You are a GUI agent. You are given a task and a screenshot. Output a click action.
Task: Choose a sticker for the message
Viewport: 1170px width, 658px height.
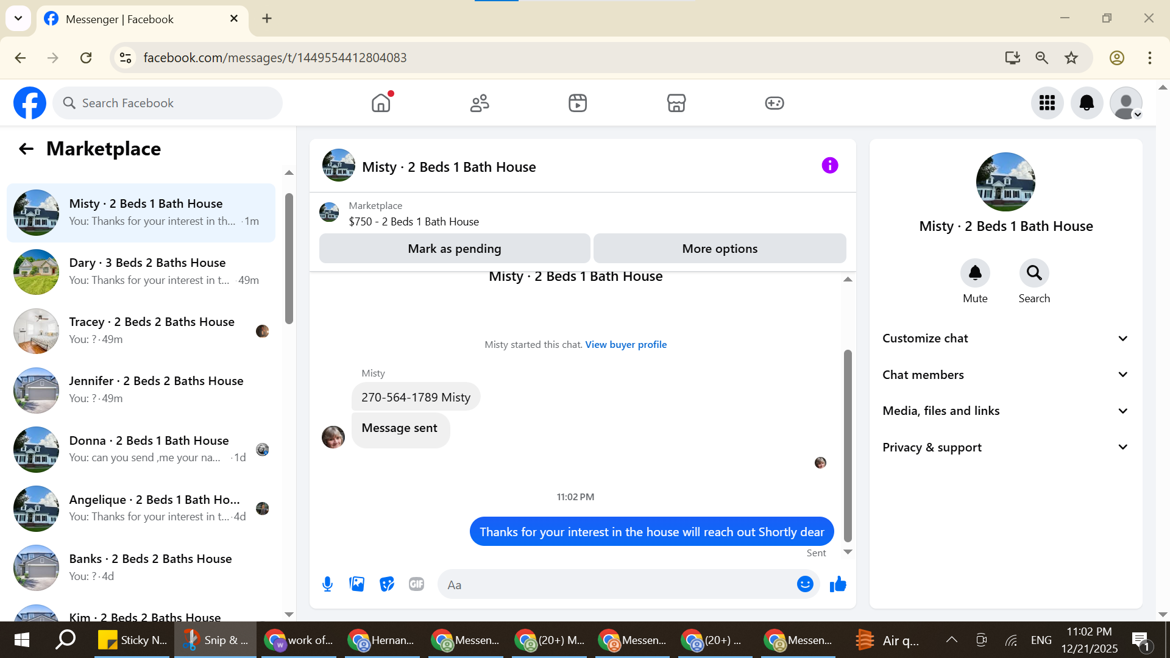[387, 584]
